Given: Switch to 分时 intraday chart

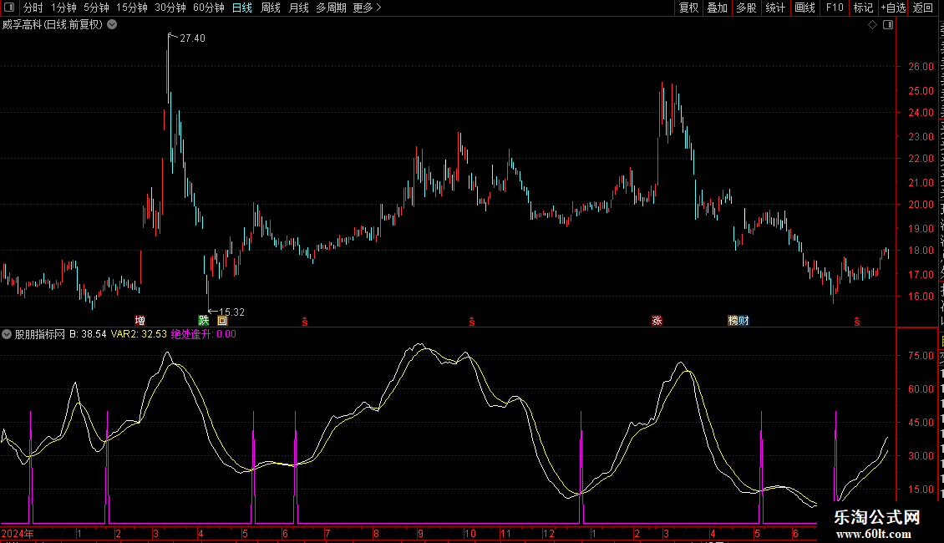Looking at the screenshot, I should [33, 8].
